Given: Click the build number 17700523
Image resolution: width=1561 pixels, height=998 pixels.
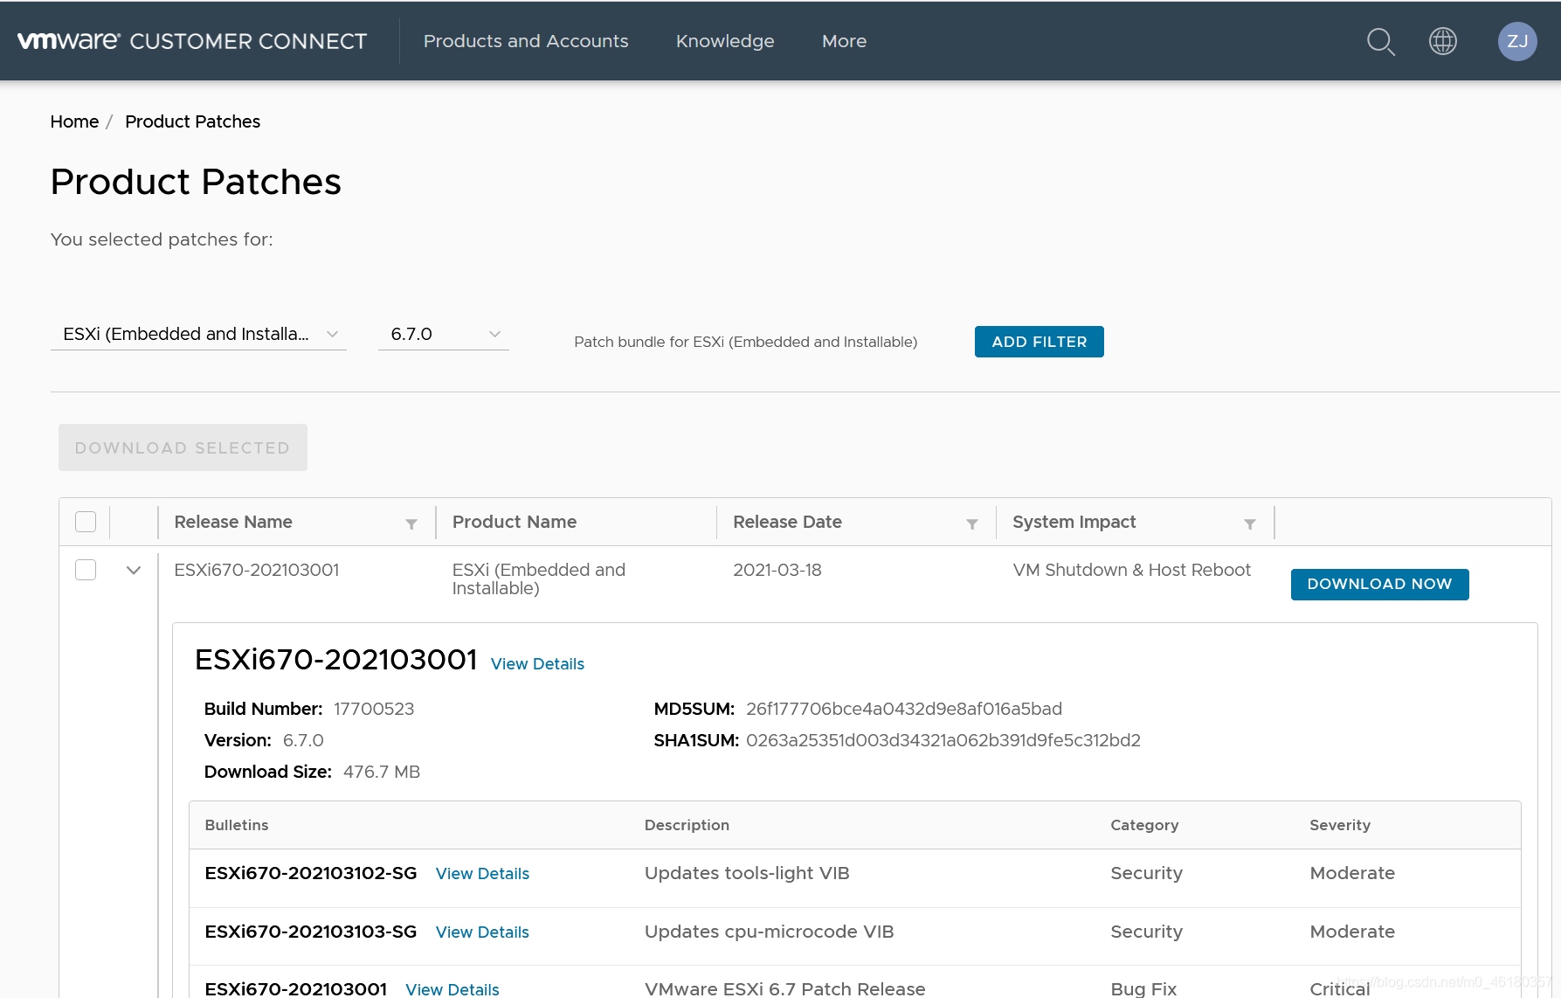Looking at the screenshot, I should (x=374, y=709).
